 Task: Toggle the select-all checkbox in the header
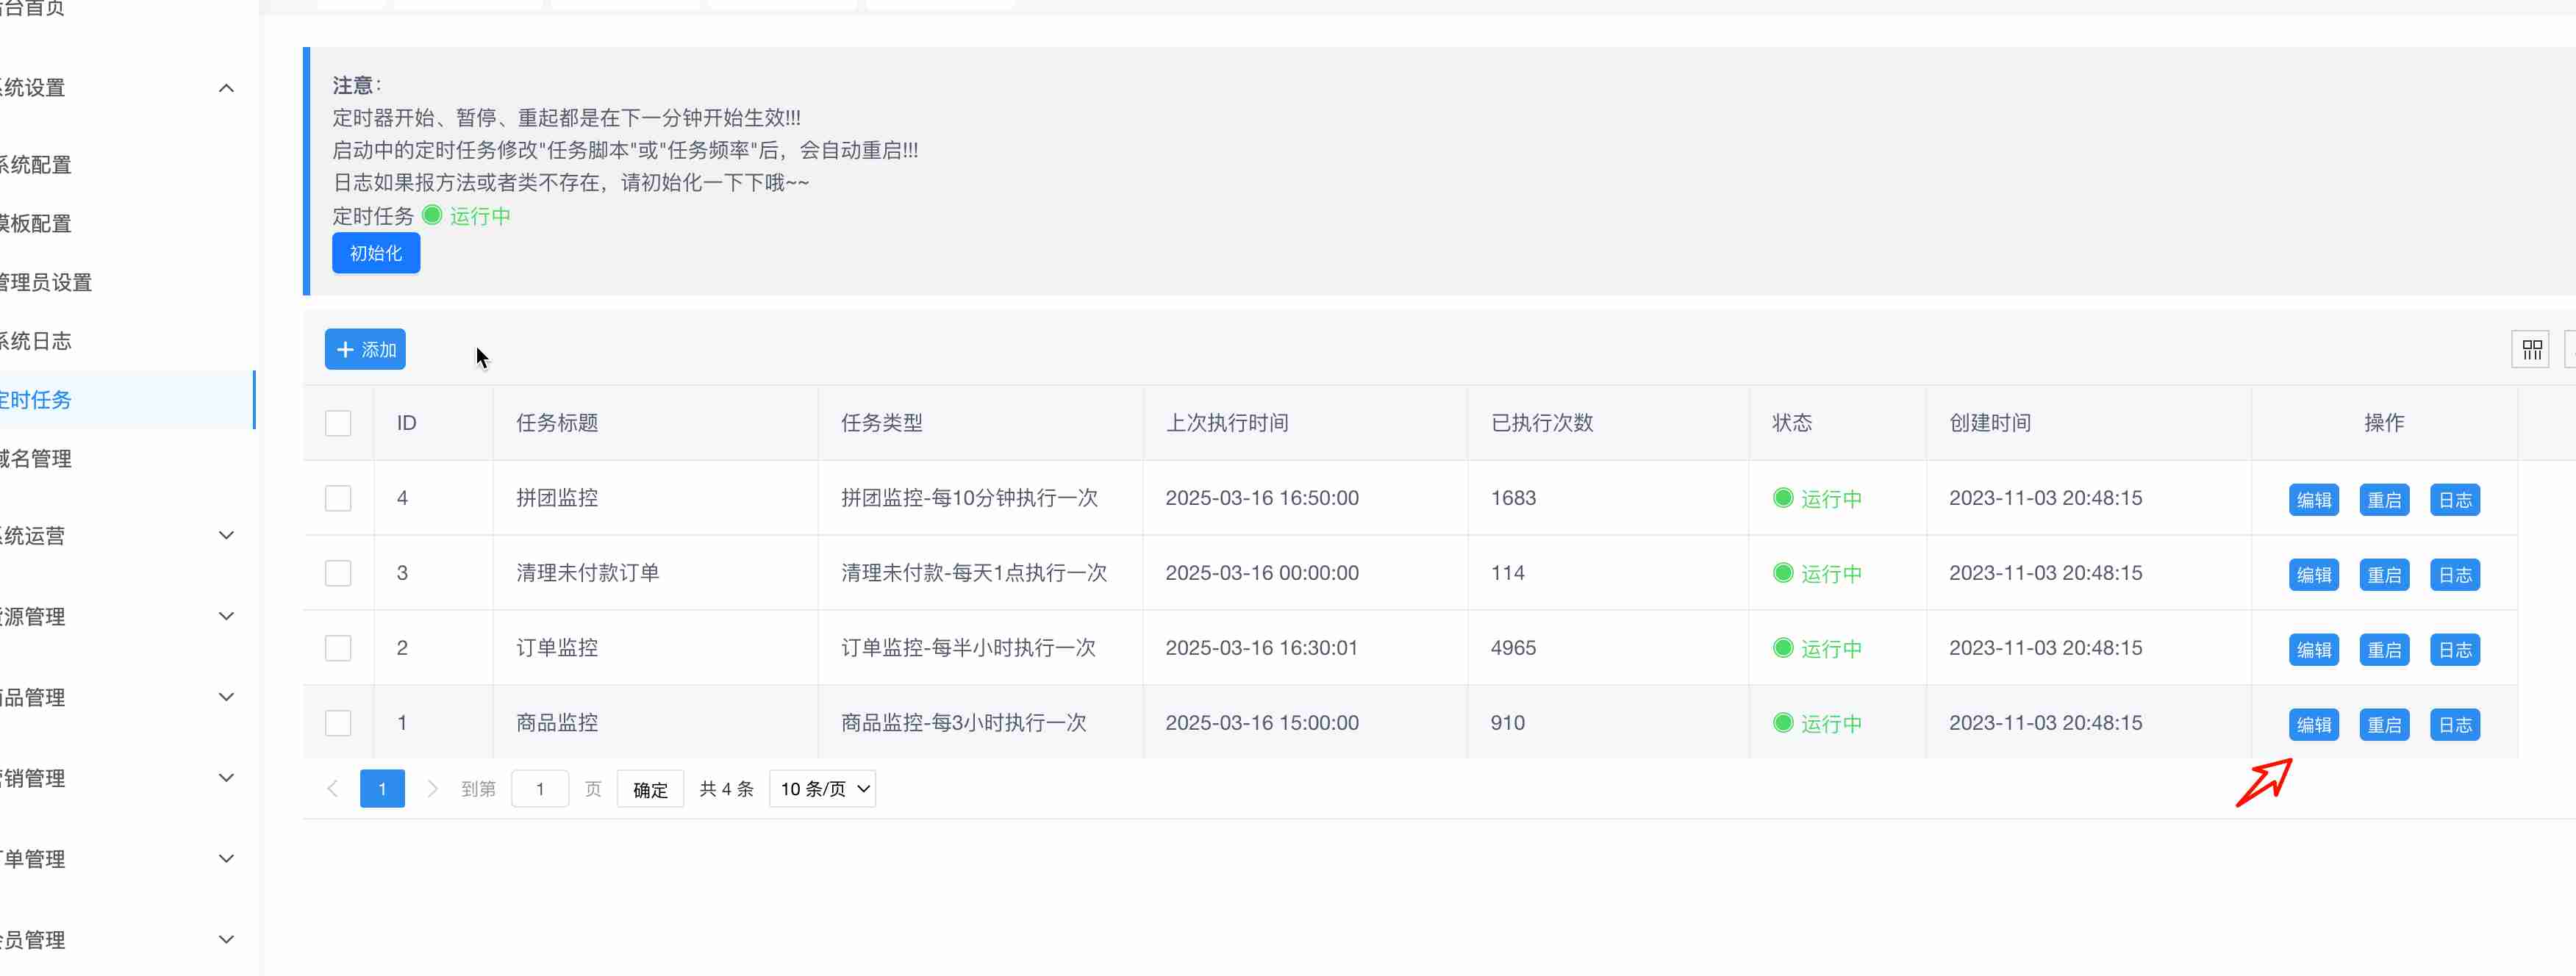point(338,423)
